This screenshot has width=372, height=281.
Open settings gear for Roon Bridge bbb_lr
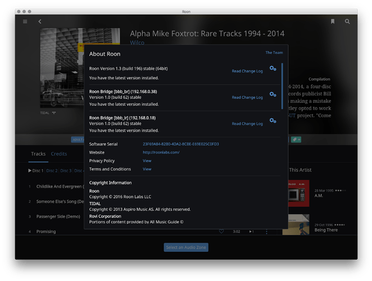[273, 121]
